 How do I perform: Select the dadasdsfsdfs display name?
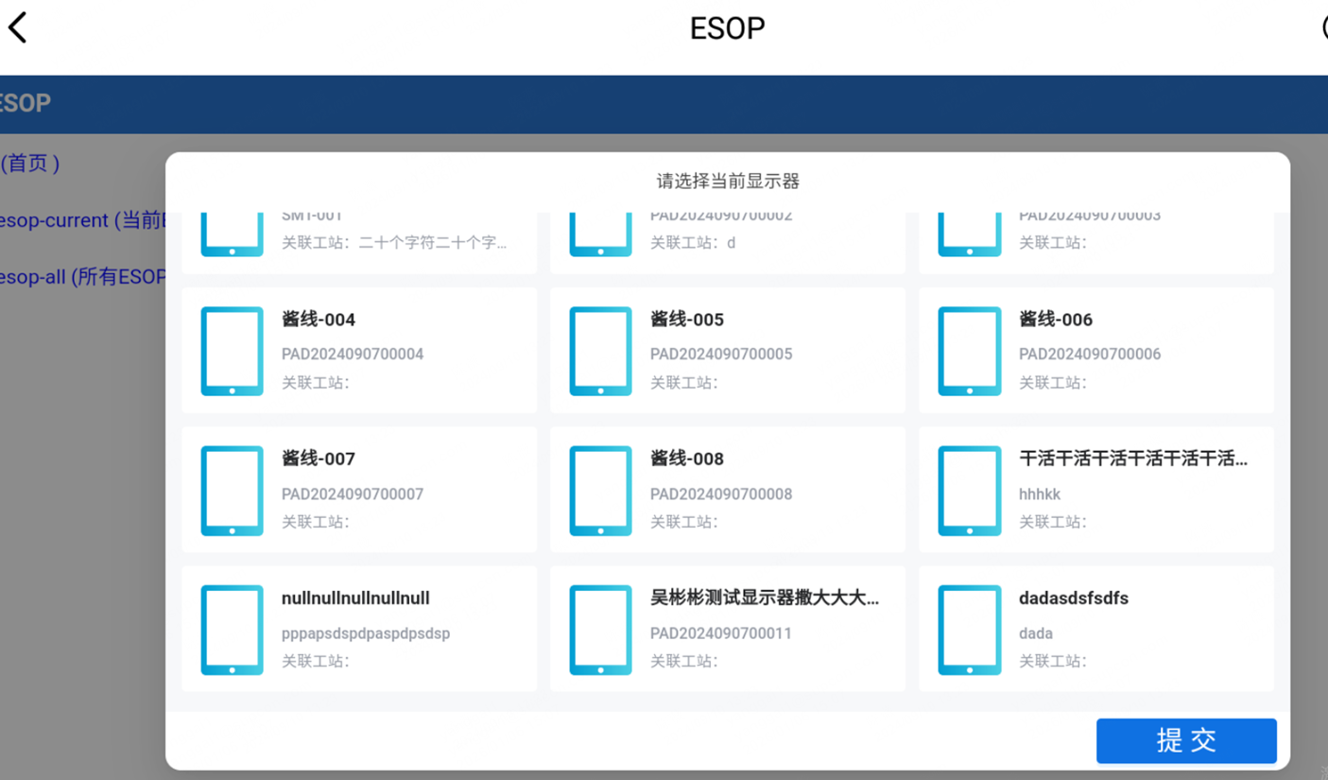tap(1074, 598)
